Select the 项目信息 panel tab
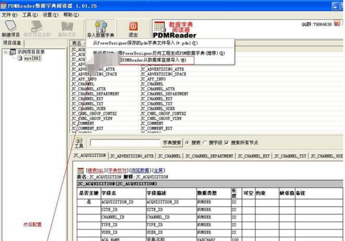This screenshot has height=241, width=345. point(12,43)
